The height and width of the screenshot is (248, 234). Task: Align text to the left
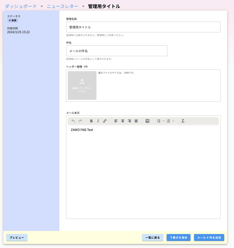coord(116,121)
